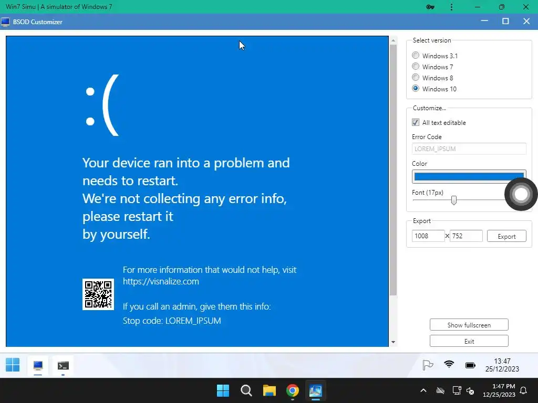
Task: Open Google Chrome from the taskbar
Action: pyautogui.click(x=293, y=390)
